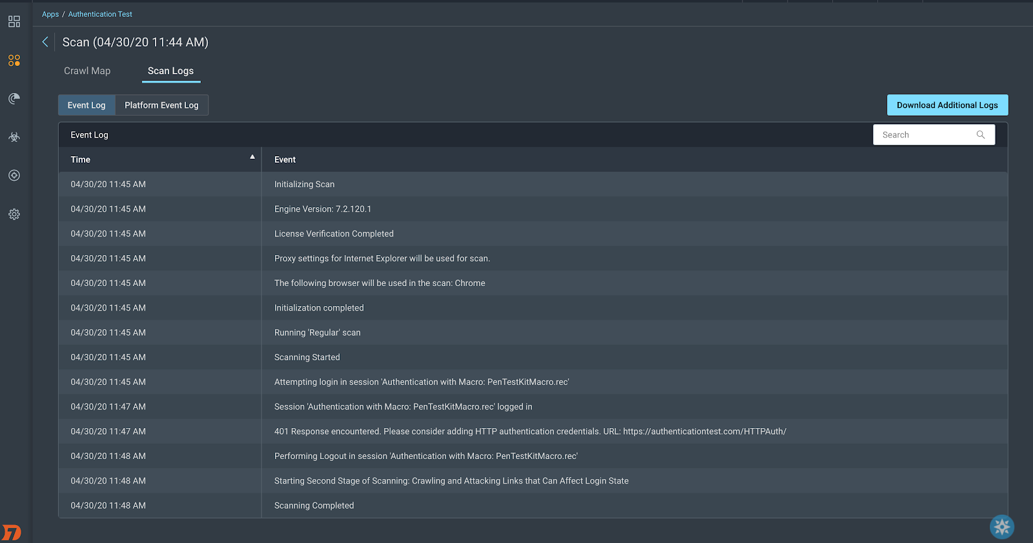Follow the Apps breadcrumb link
The width and height of the screenshot is (1033, 543).
[50, 14]
